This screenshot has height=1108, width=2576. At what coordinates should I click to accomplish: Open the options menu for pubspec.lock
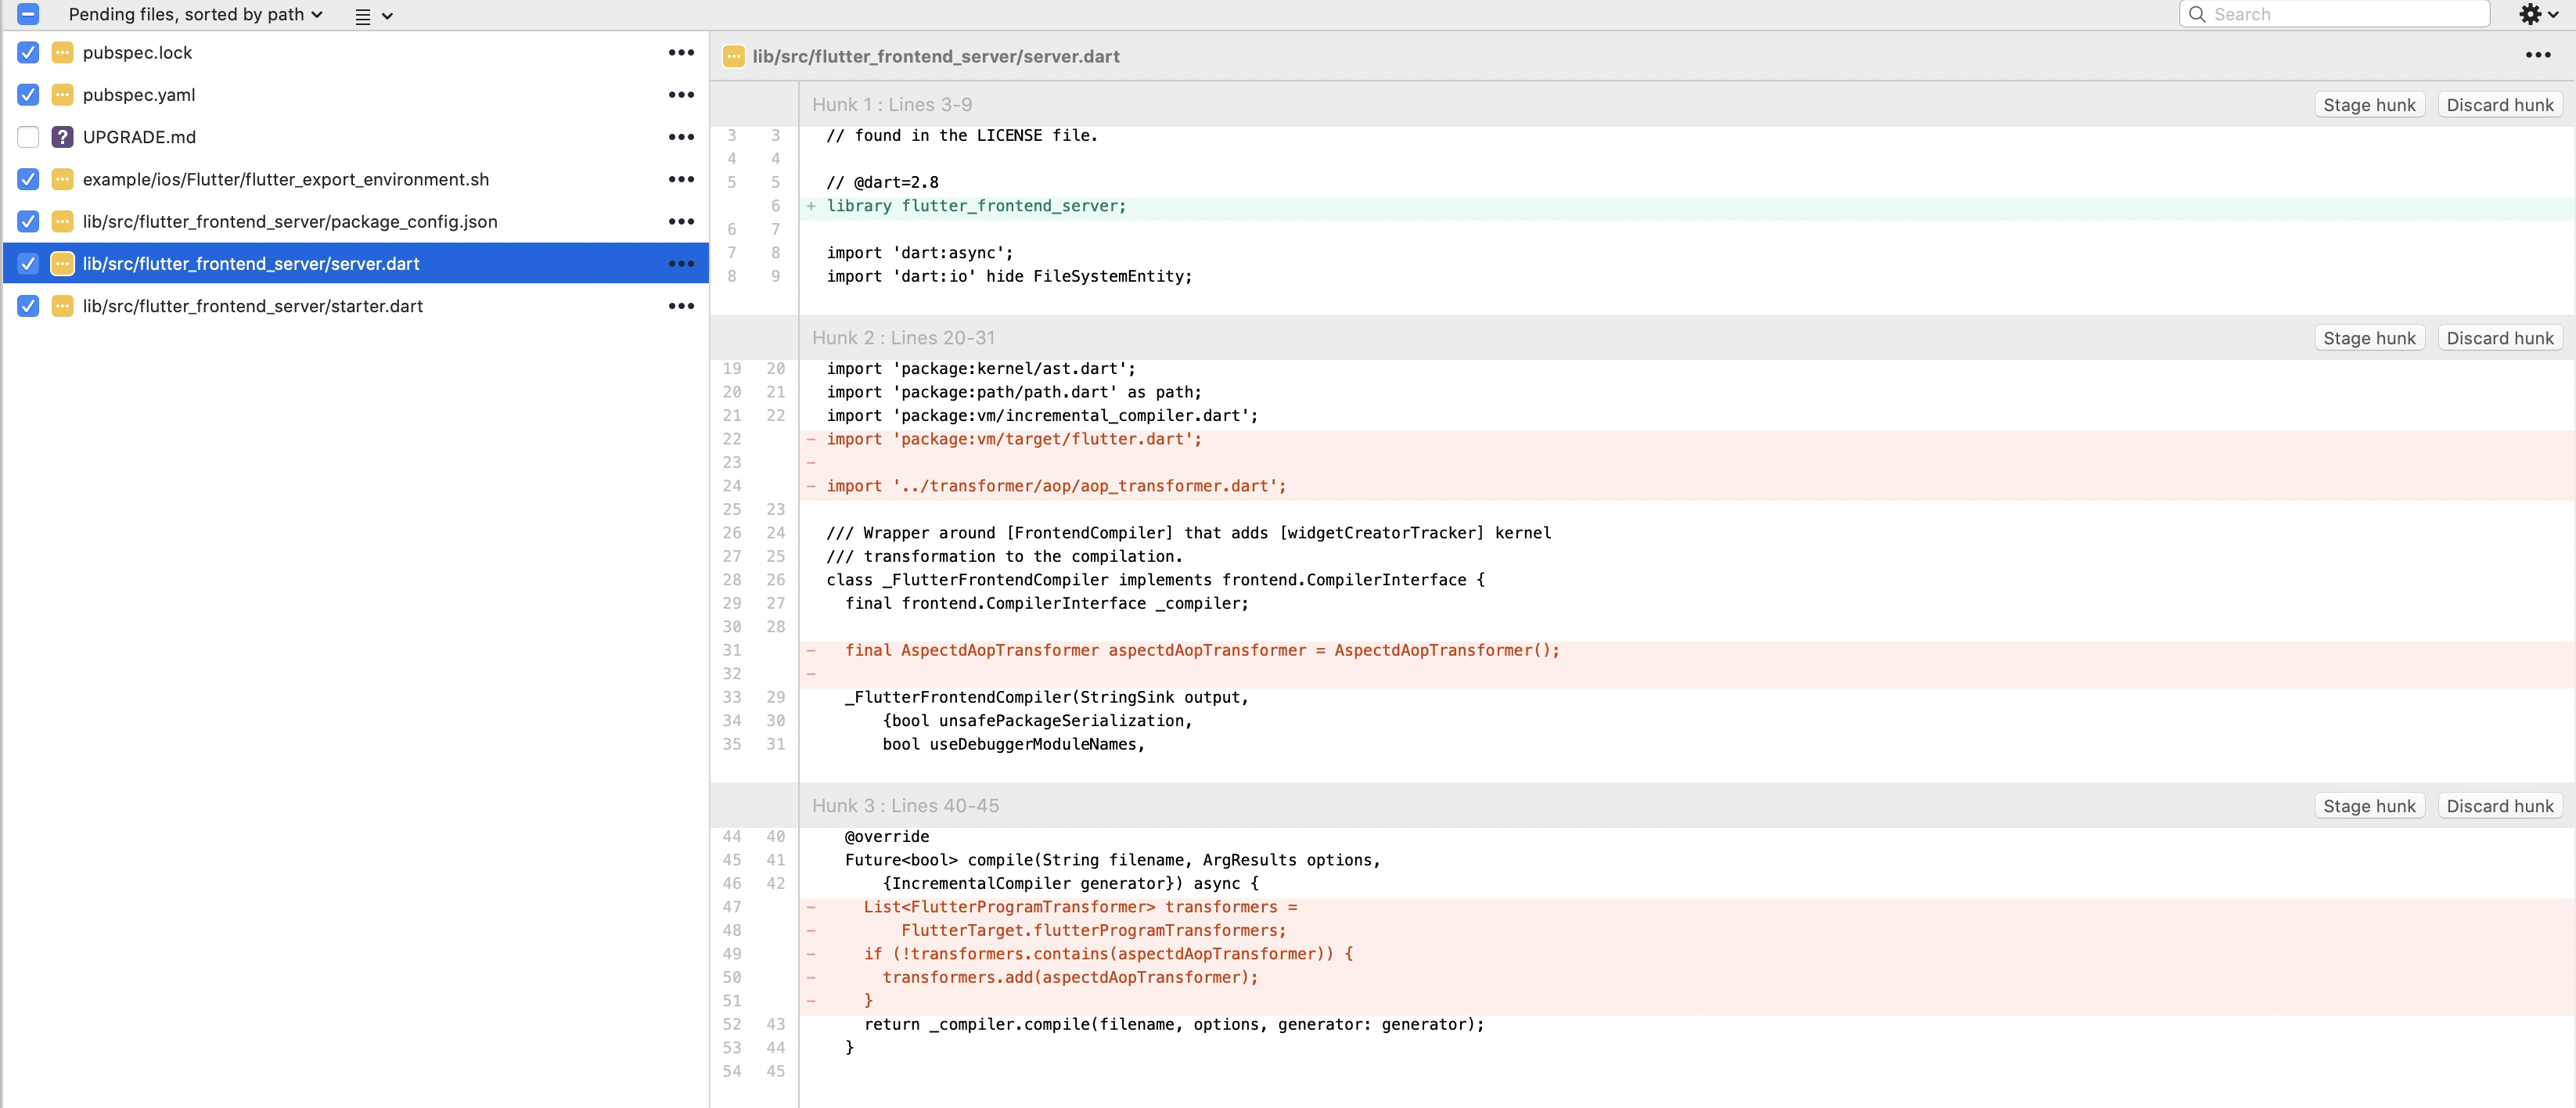(x=681, y=52)
